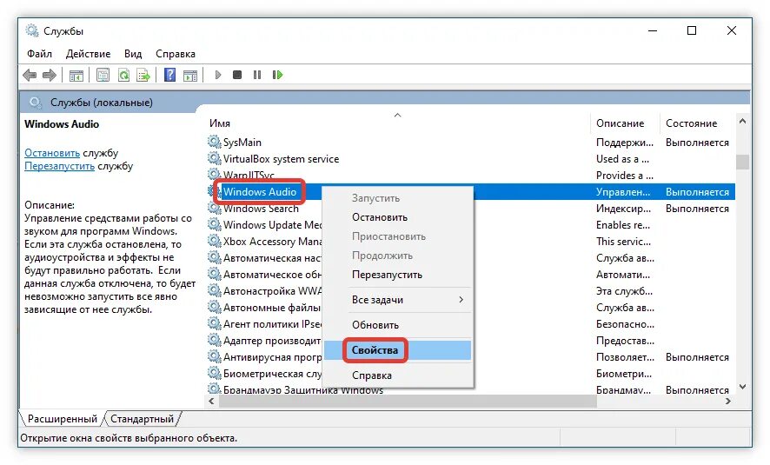Click gear icon next to VirtualBox system service
This screenshot has width=770, height=465.
(214, 158)
